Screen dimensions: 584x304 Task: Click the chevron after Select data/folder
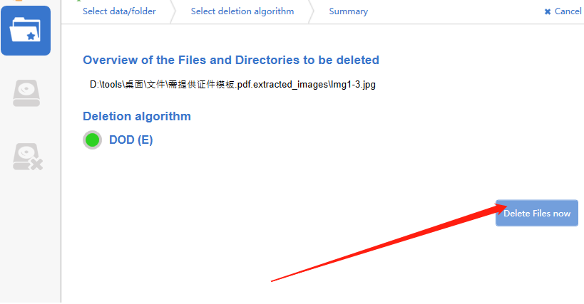click(x=173, y=12)
